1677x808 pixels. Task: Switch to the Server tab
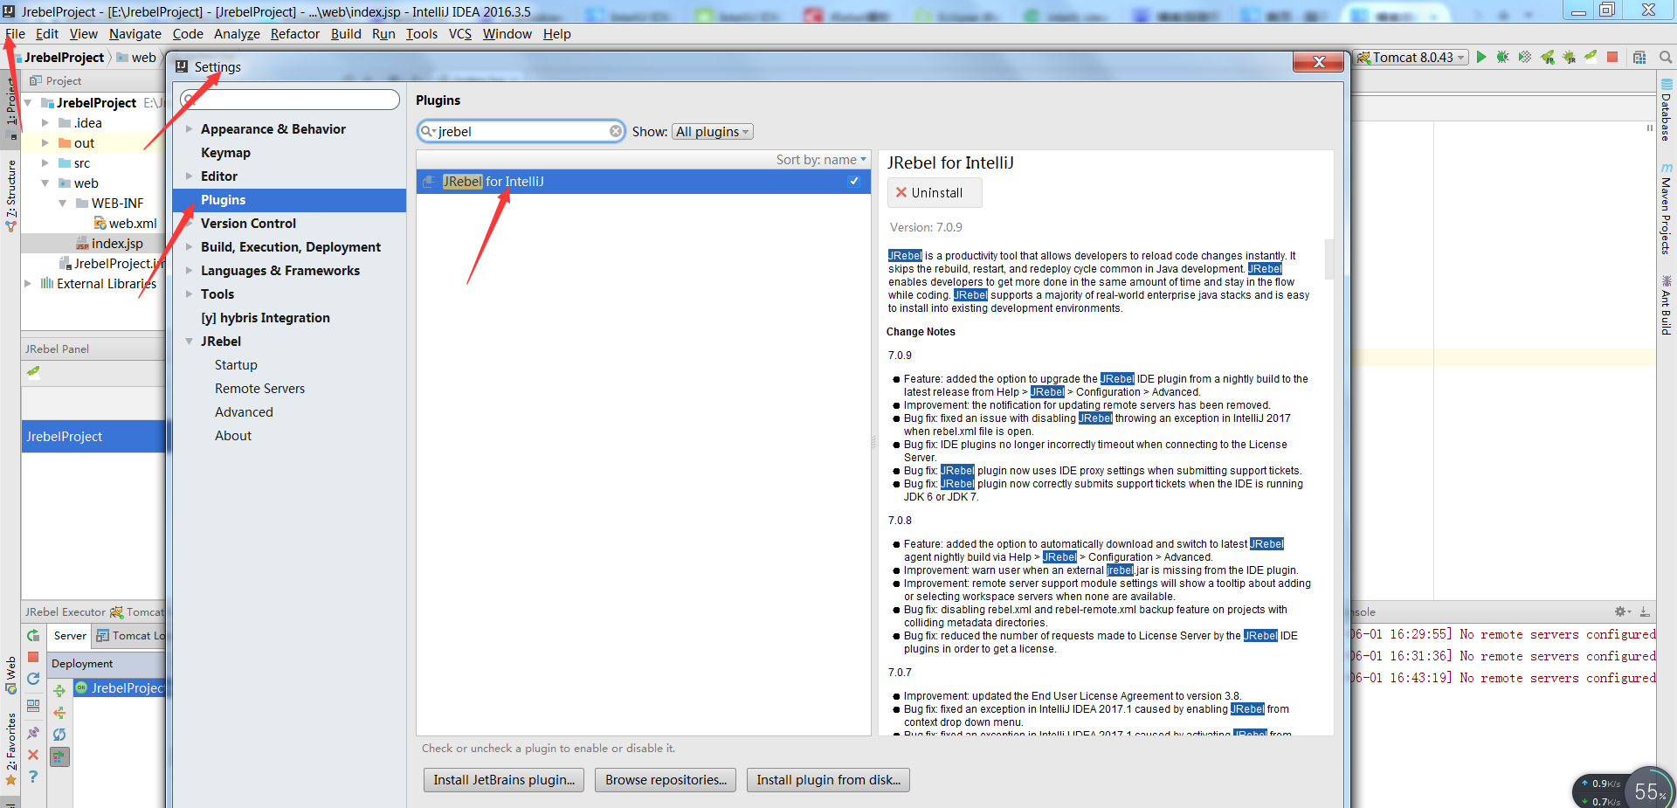point(70,636)
